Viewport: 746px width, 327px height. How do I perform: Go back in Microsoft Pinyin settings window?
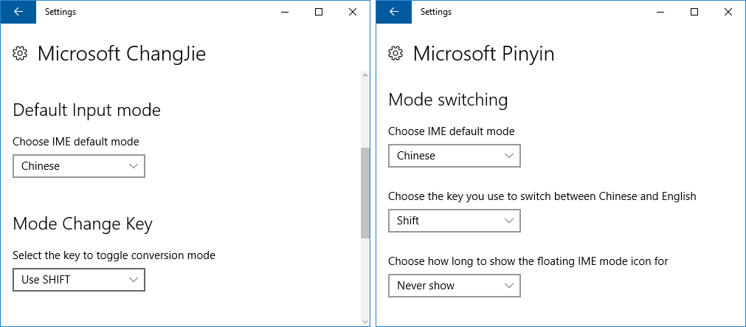[393, 12]
